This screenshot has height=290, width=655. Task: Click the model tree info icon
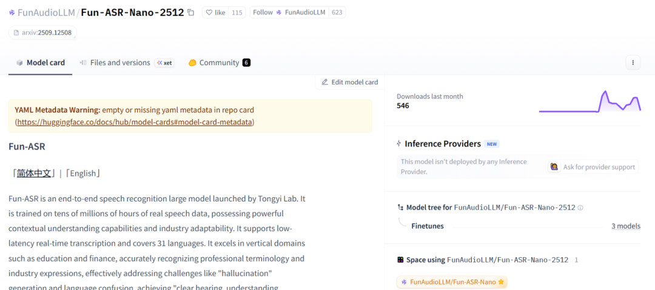click(x=580, y=207)
